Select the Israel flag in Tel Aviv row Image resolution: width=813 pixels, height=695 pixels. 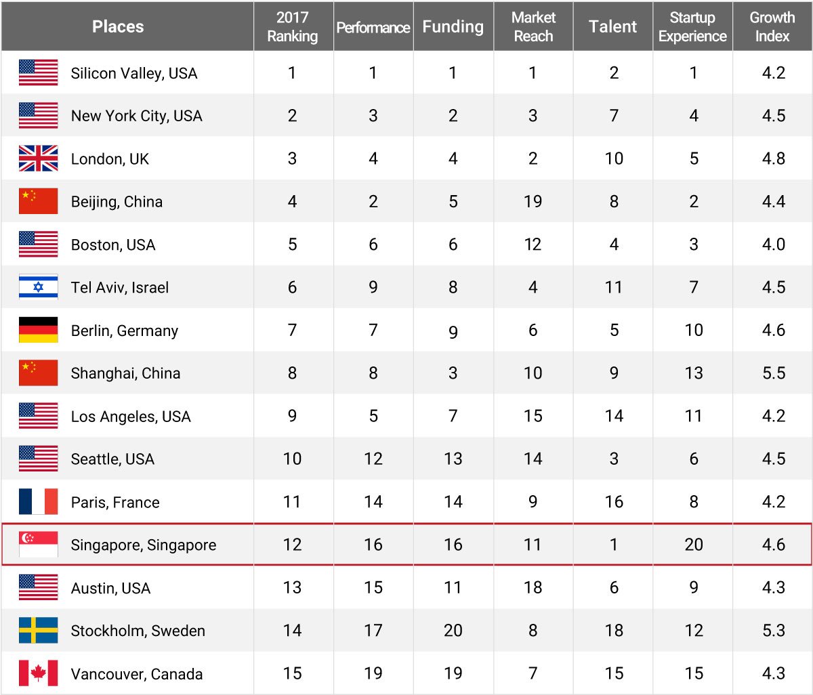pos(38,287)
